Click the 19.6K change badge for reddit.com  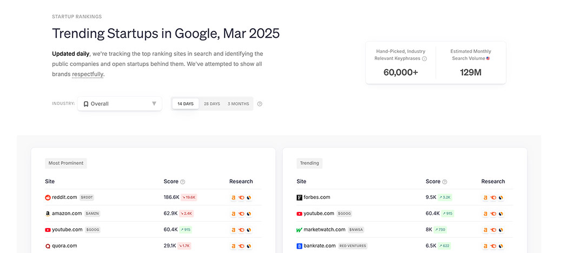[x=189, y=198]
